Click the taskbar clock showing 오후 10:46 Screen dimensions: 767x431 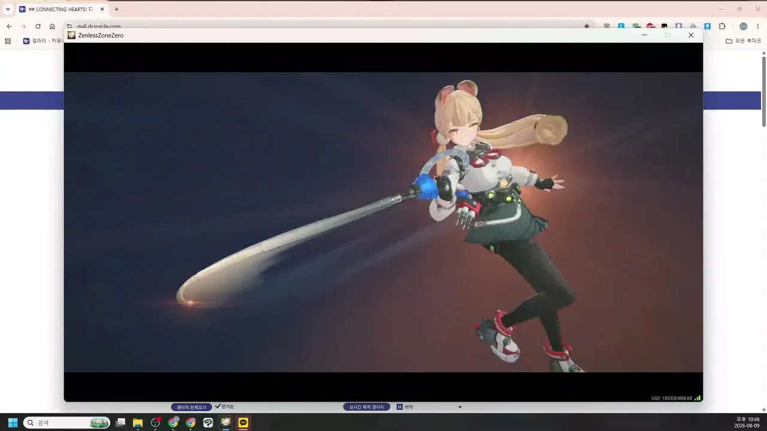pyautogui.click(x=747, y=423)
